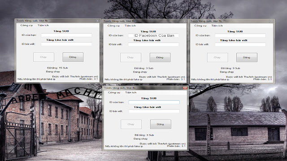This screenshot has width=287, height=161.
Task: Open Công cụ menu in the bottom active window
Action: [x=114, y=93]
